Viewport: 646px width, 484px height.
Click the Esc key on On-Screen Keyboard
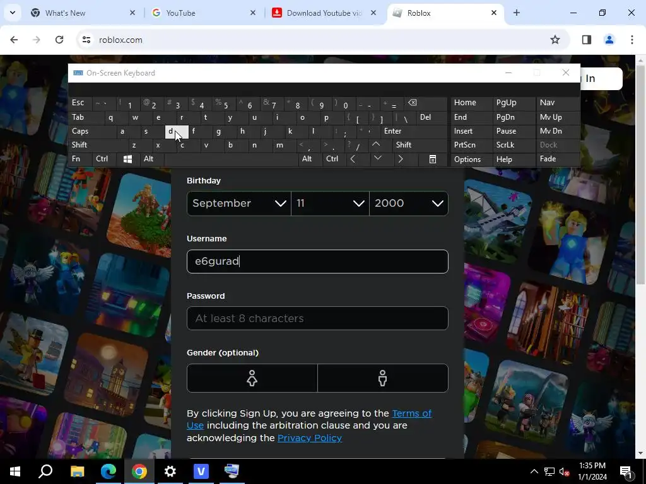80,103
